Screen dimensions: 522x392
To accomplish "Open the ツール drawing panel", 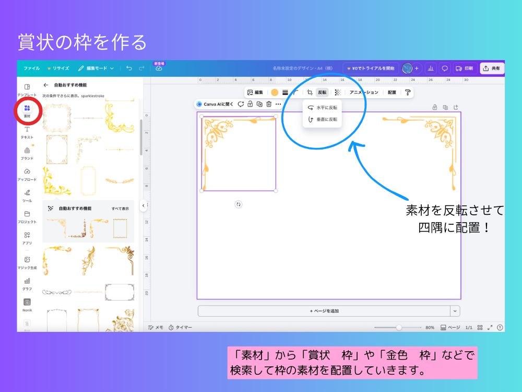I will point(27,196).
